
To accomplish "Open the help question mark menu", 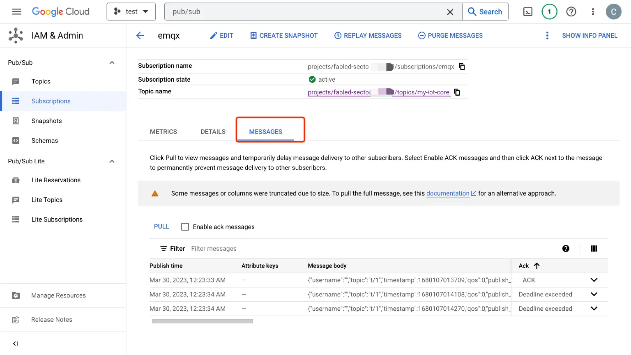I will pyautogui.click(x=571, y=11).
